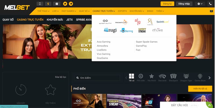Open the Asia Gaming provider link

click(103, 42)
